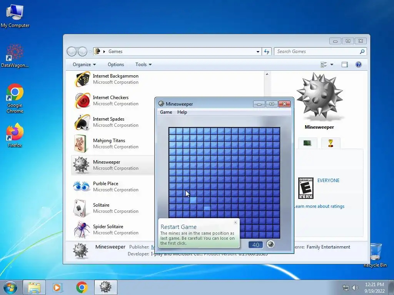
Task: Minimize the Minesweeper window
Action: pyautogui.click(x=259, y=104)
